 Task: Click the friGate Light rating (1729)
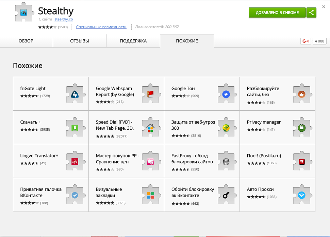tap(35, 96)
